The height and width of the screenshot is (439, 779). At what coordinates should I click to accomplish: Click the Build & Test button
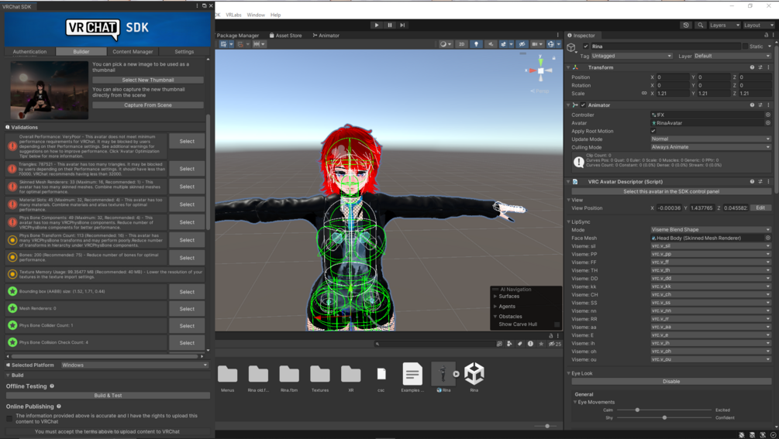[108, 396]
